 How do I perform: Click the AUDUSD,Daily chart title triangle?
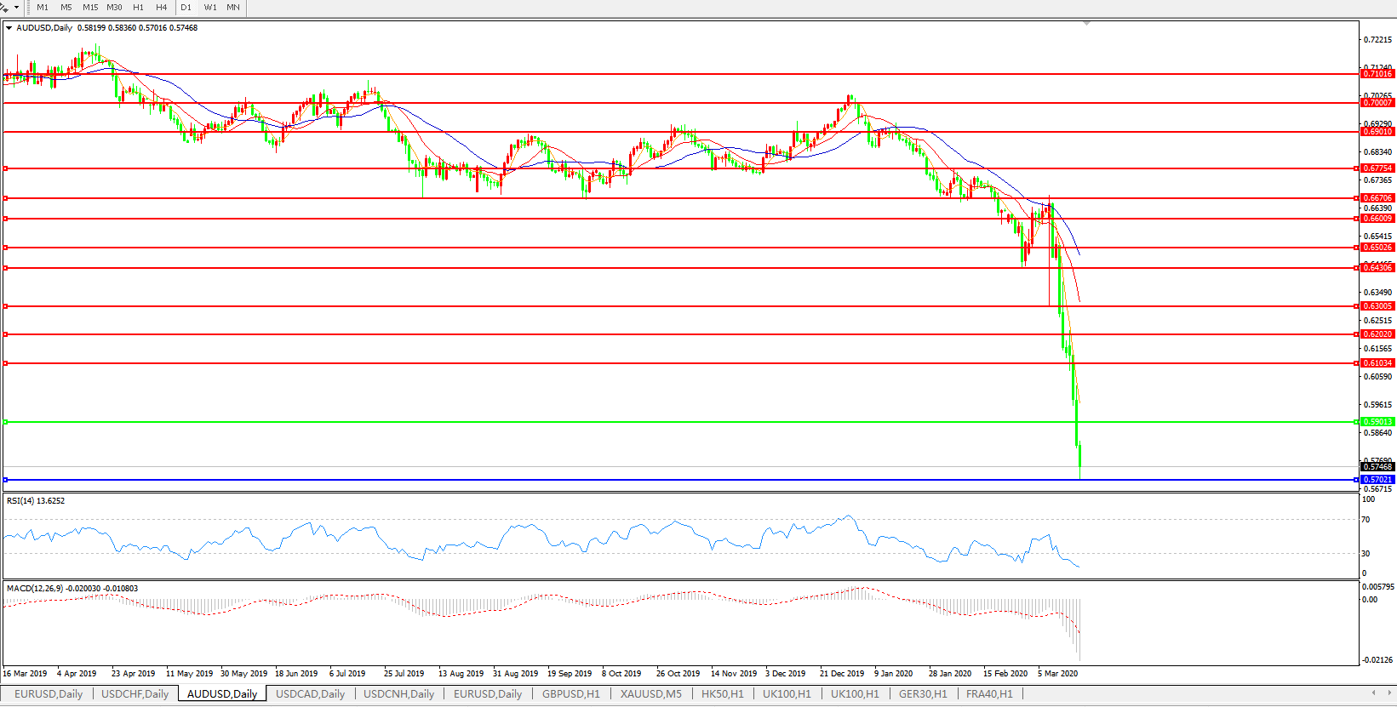pos(9,28)
